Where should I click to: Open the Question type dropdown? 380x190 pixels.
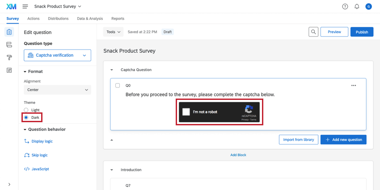coord(57,55)
